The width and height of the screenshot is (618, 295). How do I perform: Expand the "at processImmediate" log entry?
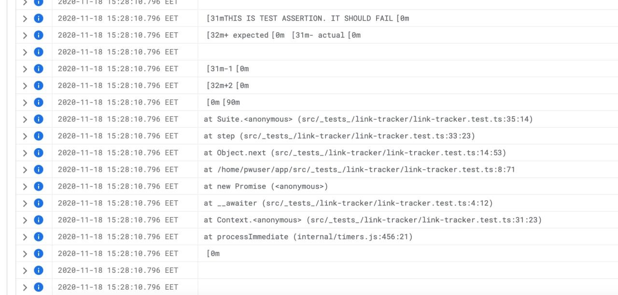pos(25,237)
